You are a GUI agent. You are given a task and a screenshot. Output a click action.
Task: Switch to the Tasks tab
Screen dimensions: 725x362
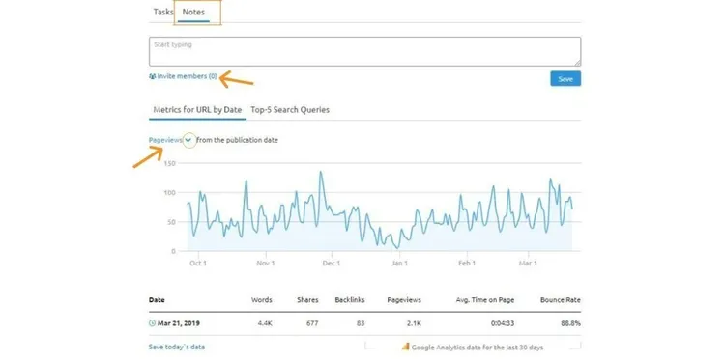163,12
